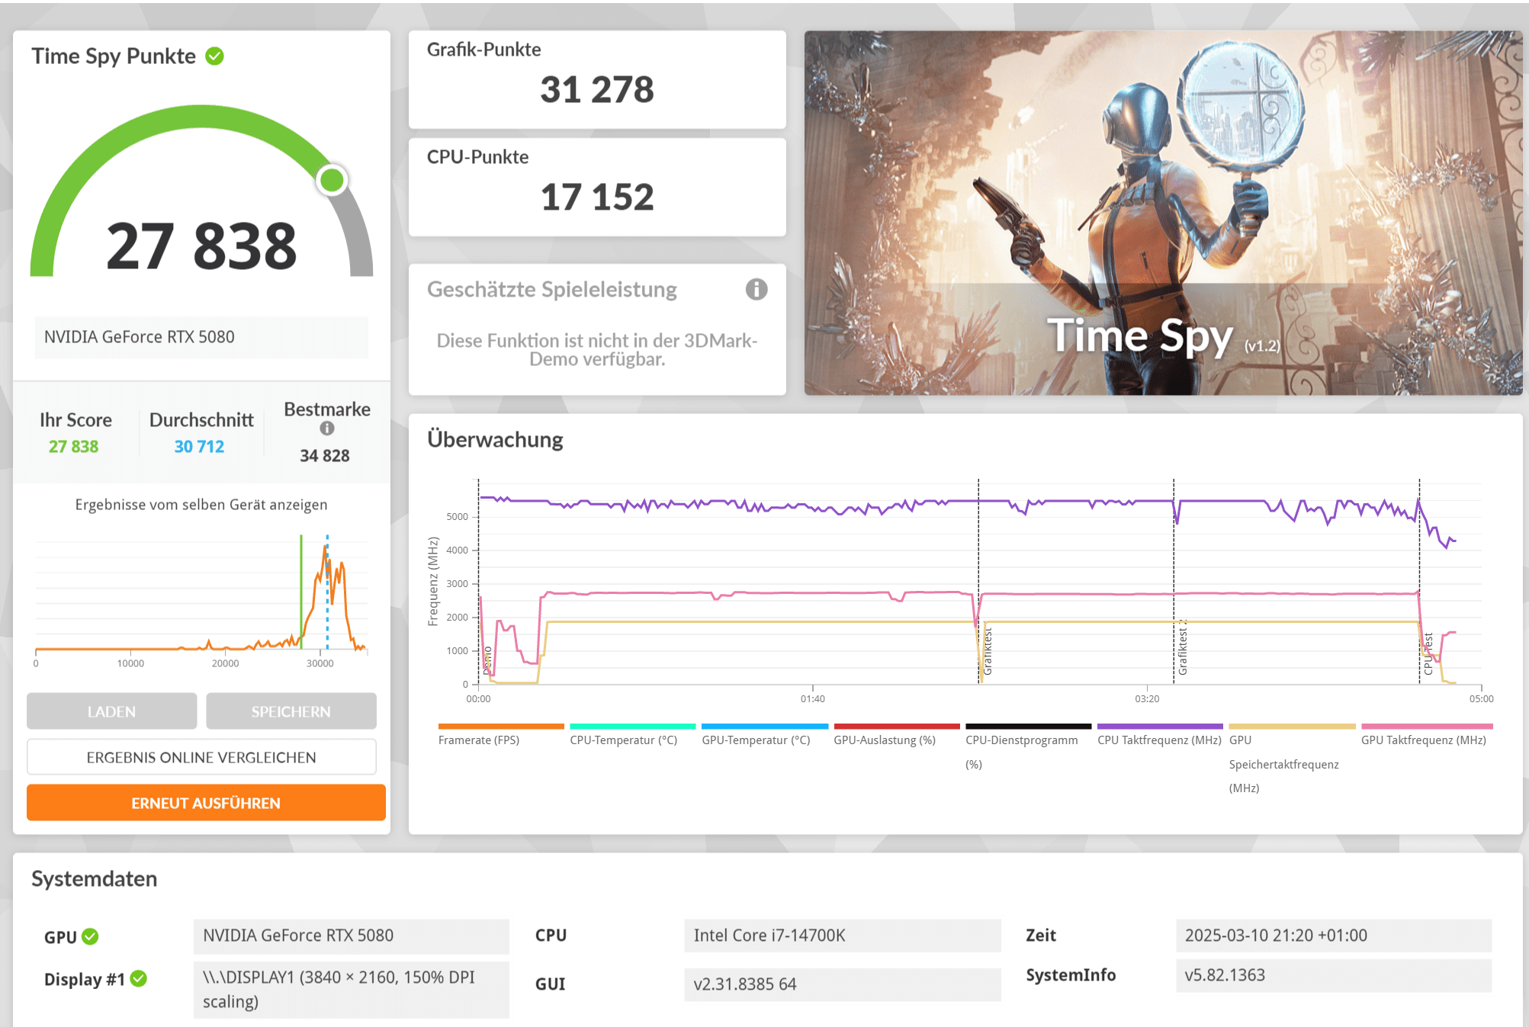Run benchmark again with ERNEUT AUSFÜHREN
The height and width of the screenshot is (1027, 1529).
coord(206,803)
